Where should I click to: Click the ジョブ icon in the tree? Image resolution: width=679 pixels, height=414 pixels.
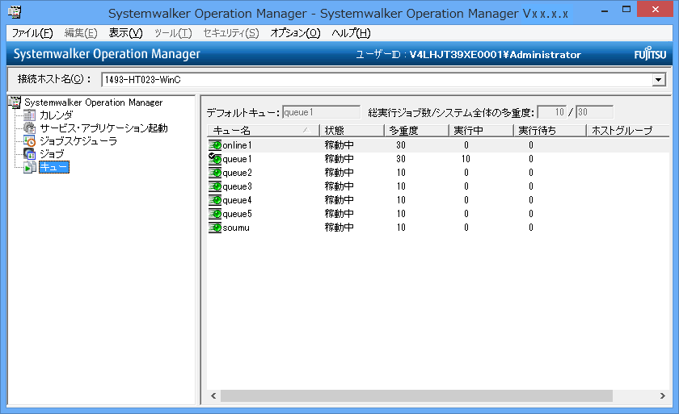click(30, 154)
